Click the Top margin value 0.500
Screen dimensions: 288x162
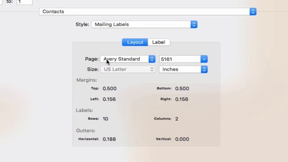[109, 89]
